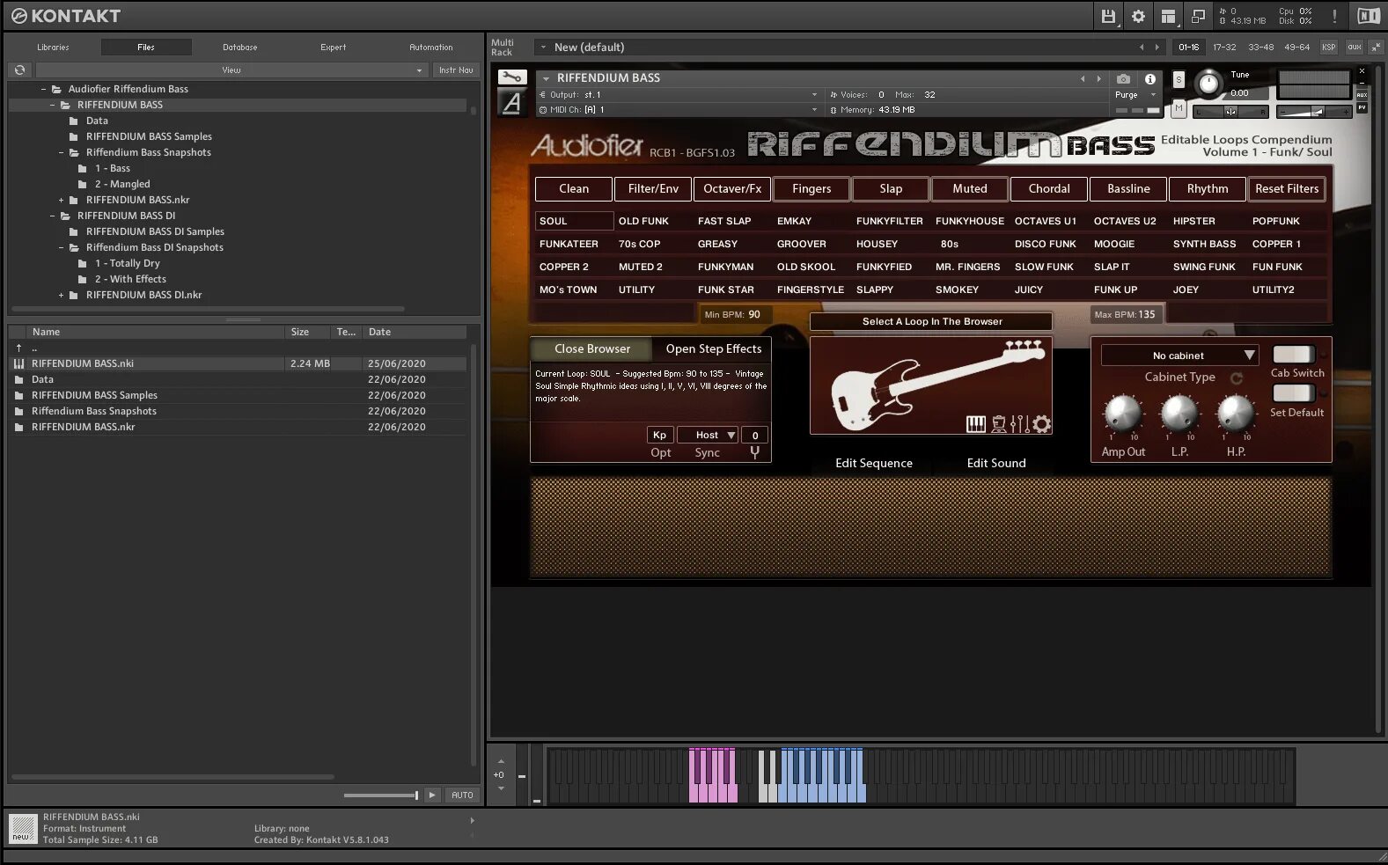1388x865 pixels.
Task: Play preview in file browser
Action: point(432,795)
